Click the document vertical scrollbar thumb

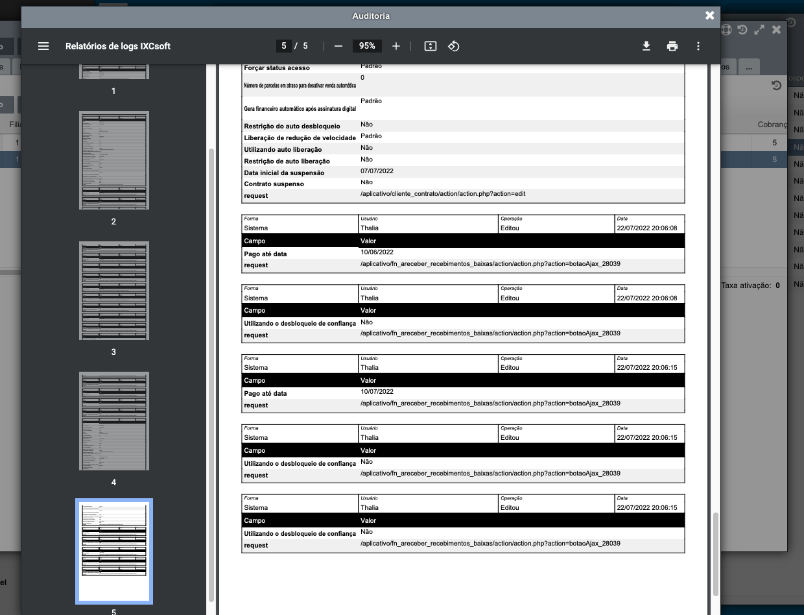pyautogui.click(x=716, y=553)
